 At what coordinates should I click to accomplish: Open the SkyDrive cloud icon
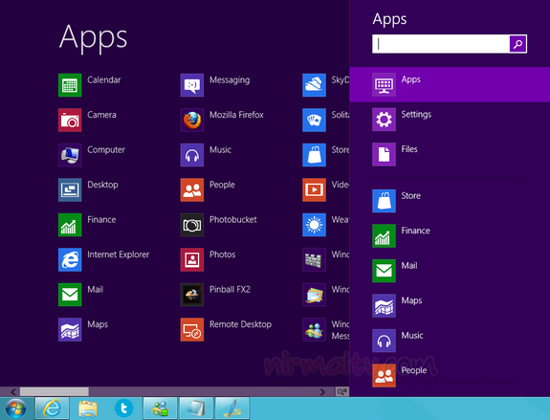pyautogui.click(x=314, y=85)
